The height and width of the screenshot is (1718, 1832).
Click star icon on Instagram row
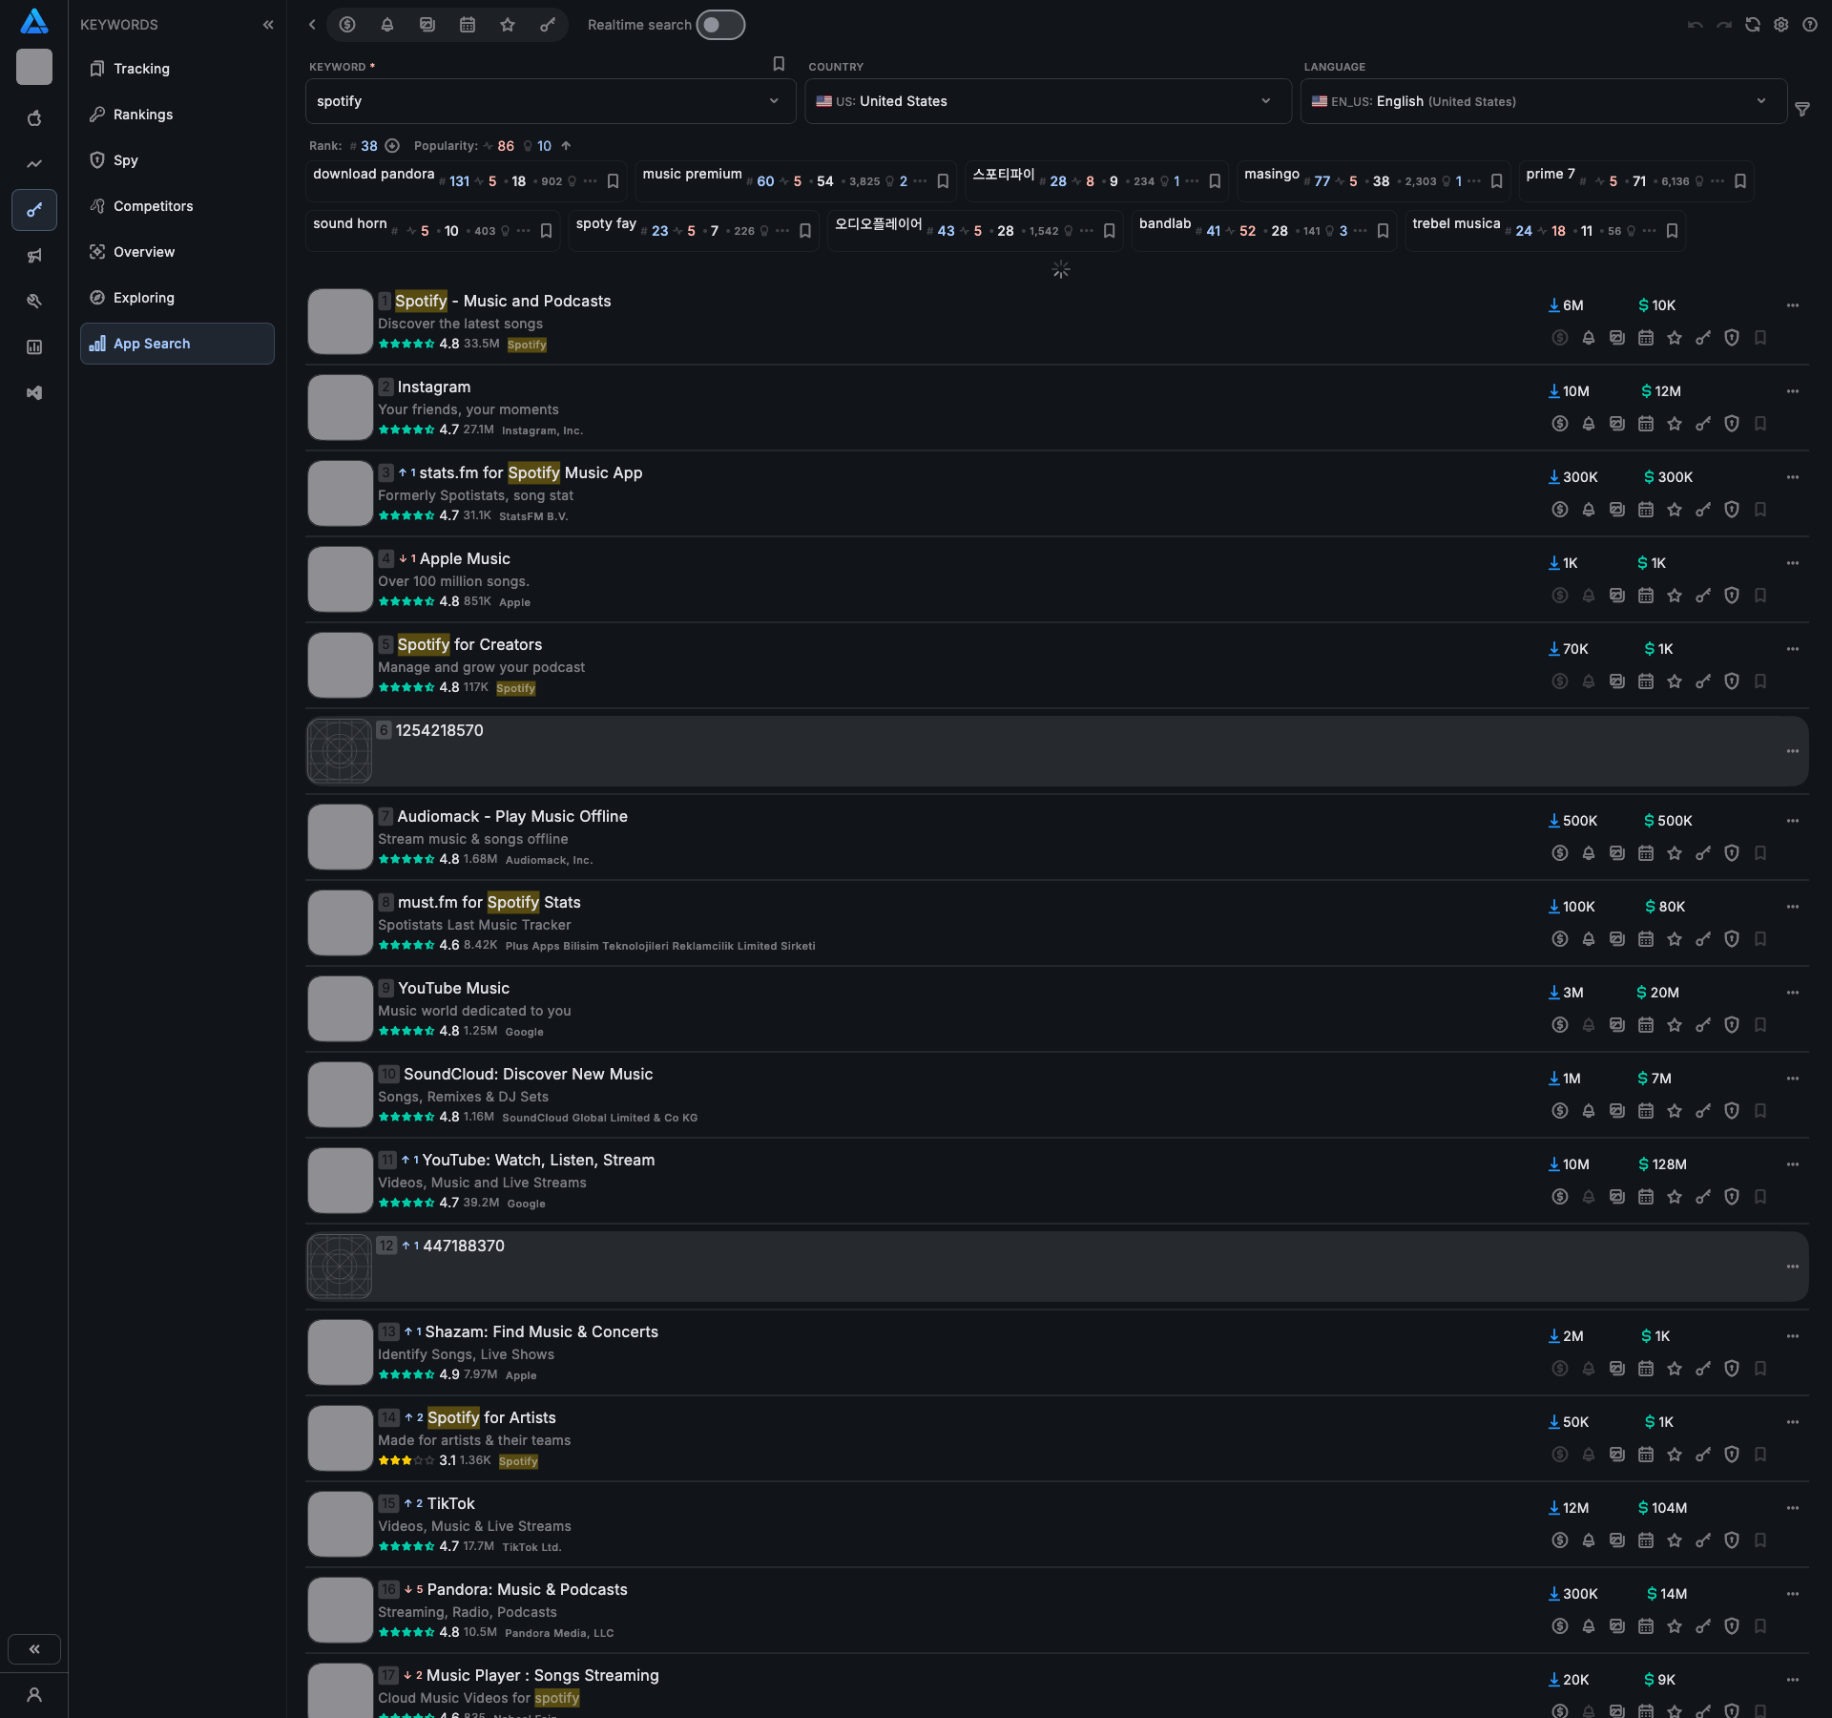1675,424
